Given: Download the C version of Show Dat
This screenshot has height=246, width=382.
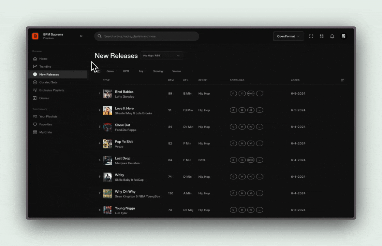Looking at the screenshot, I should 233,127.
